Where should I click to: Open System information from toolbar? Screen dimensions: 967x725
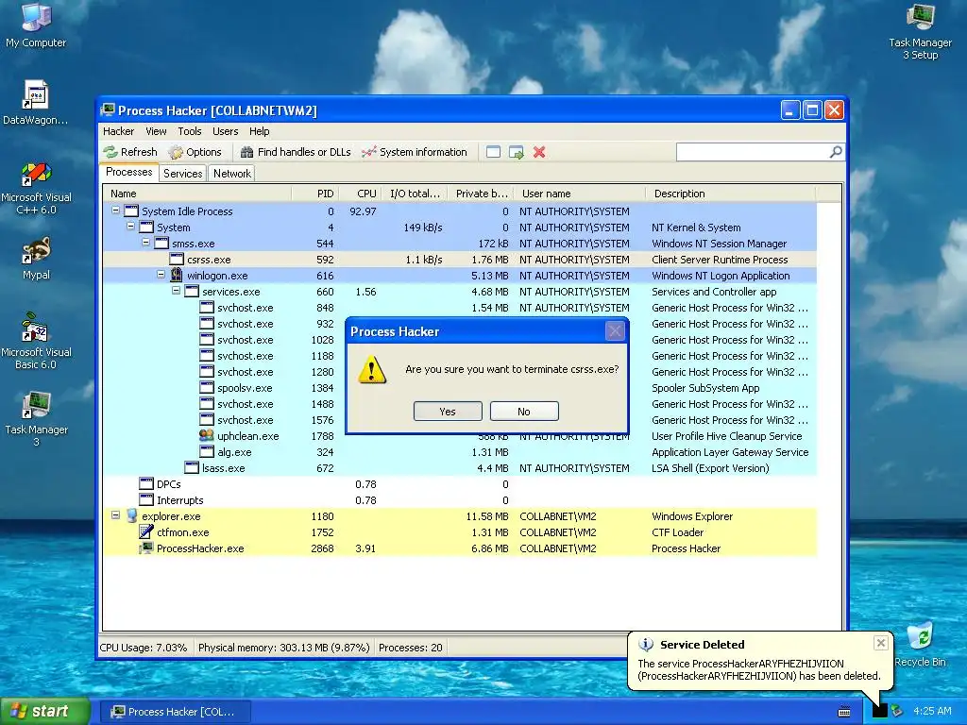[415, 152]
